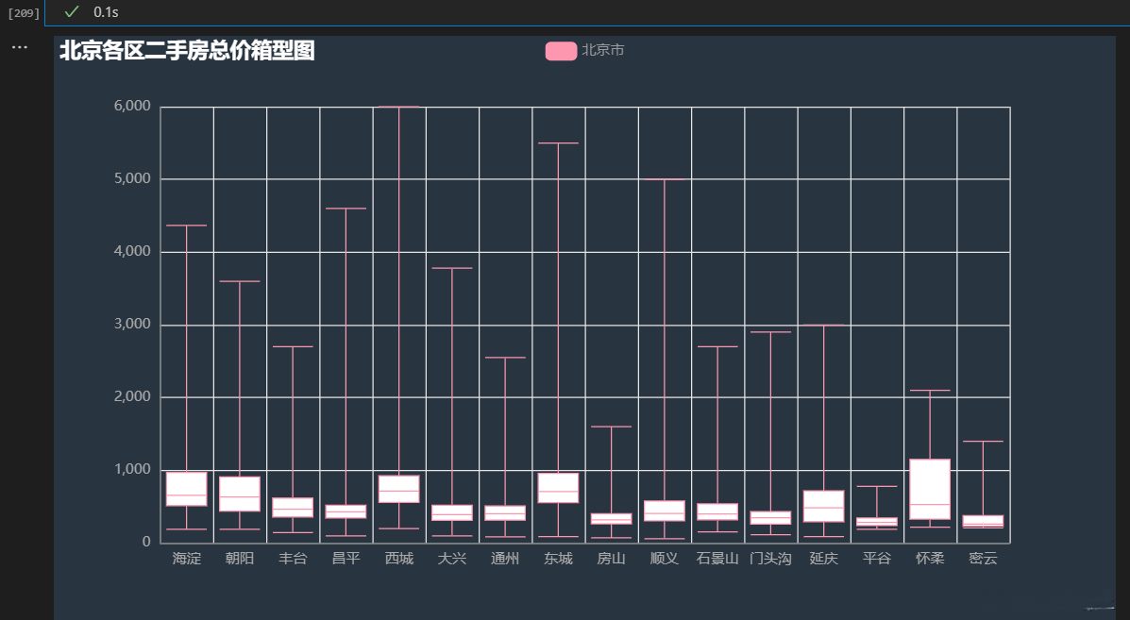Select the 朝阳 box in the plot
This screenshot has width=1130, height=620.
tap(240, 494)
